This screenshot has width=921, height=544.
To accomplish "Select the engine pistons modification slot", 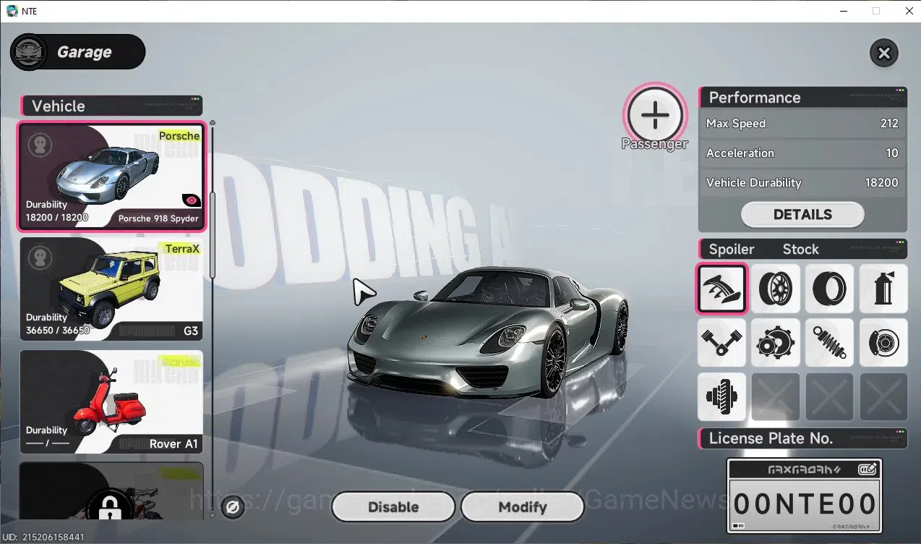I will [721, 342].
